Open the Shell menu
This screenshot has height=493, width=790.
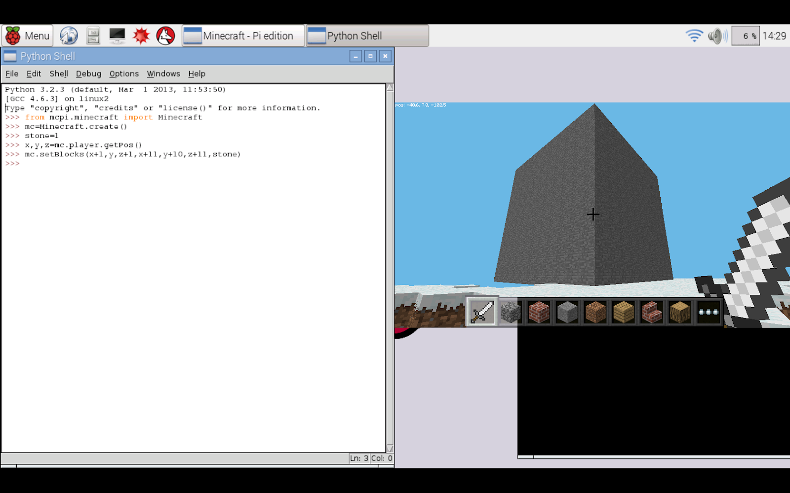59,73
